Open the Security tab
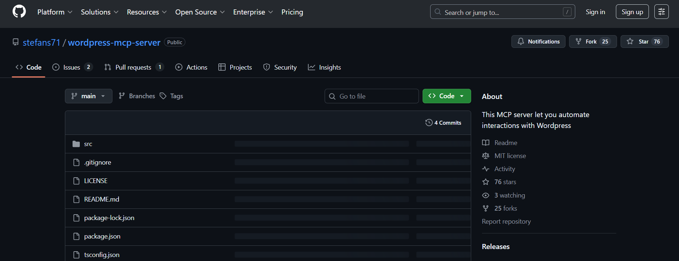The height and width of the screenshot is (261, 679). [x=280, y=67]
